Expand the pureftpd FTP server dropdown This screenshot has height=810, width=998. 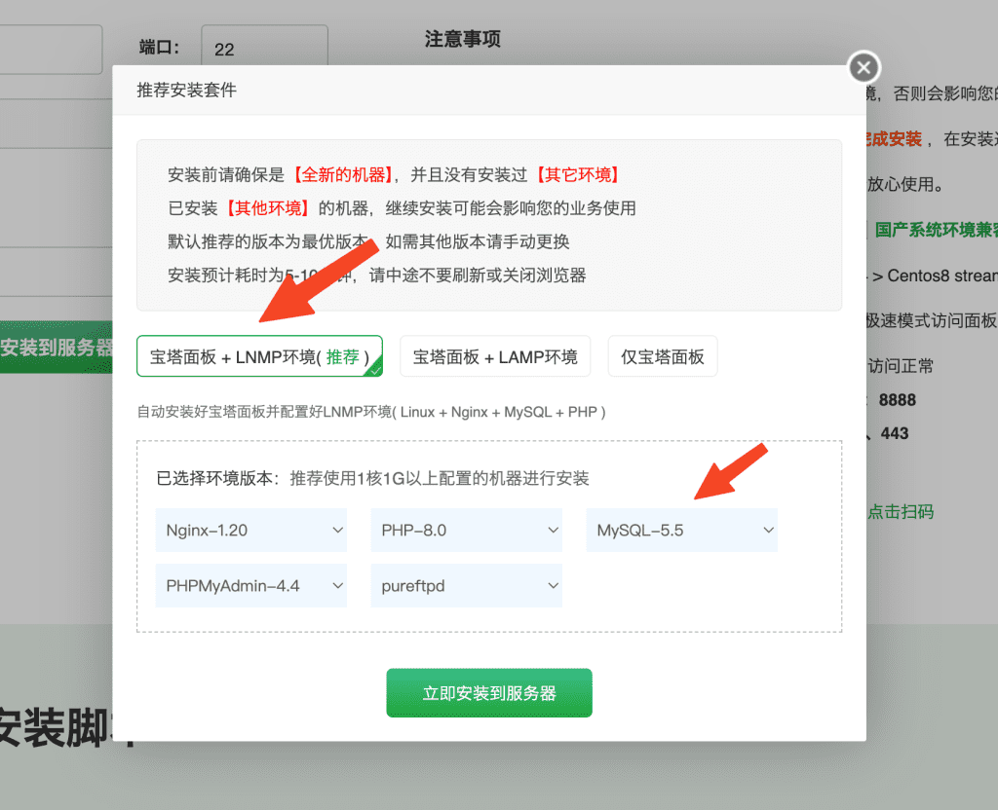click(x=466, y=586)
